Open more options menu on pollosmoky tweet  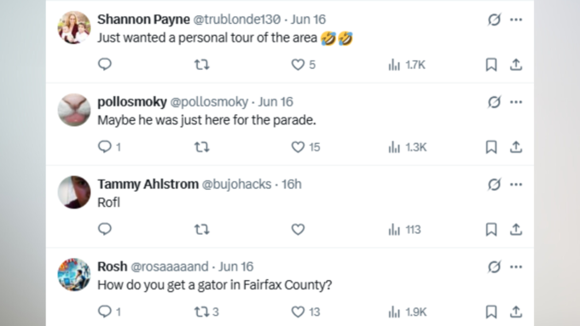(516, 102)
